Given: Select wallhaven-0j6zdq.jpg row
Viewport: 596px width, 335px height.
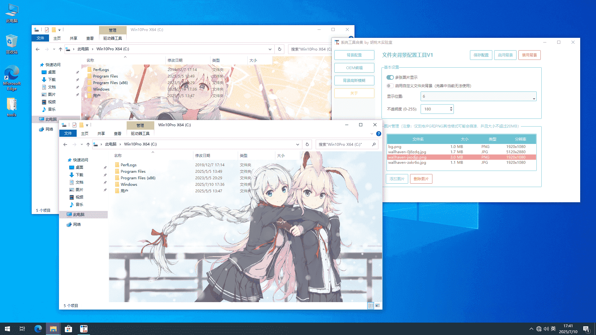Looking at the screenshot, I should click(x=462, y=152).
